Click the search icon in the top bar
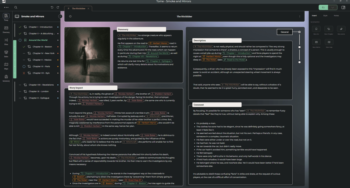Viewport: 350px width, 188px height. (16, 8)
